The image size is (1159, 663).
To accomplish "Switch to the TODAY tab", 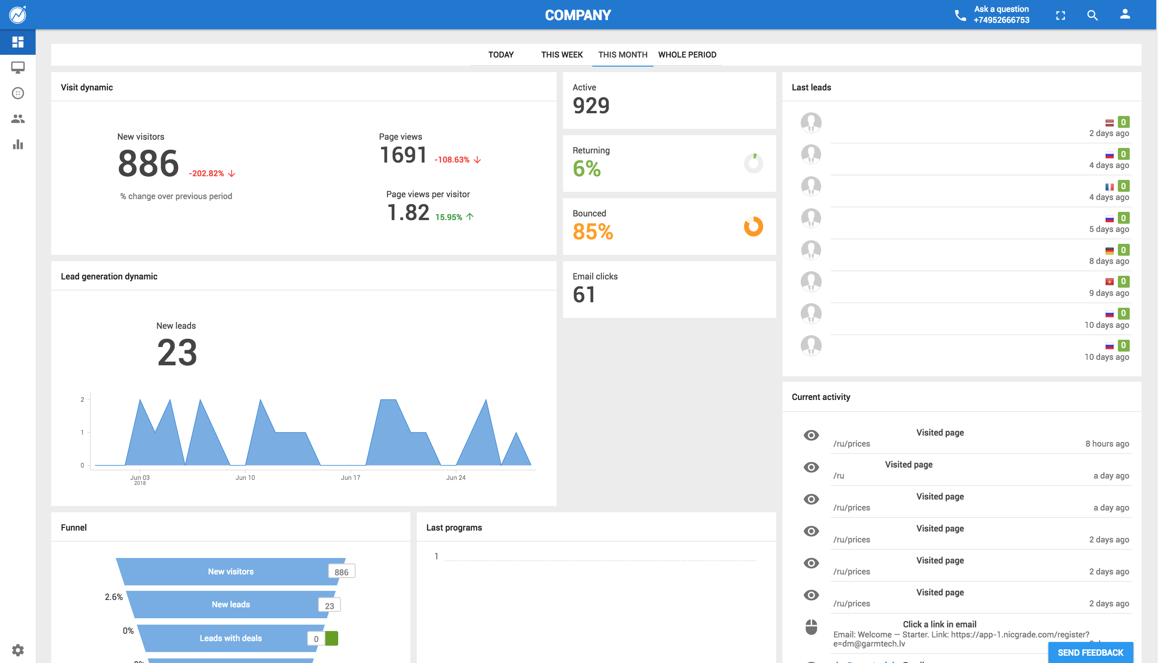I will [x=501, y=55].
